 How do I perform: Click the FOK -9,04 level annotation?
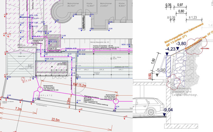82,54
